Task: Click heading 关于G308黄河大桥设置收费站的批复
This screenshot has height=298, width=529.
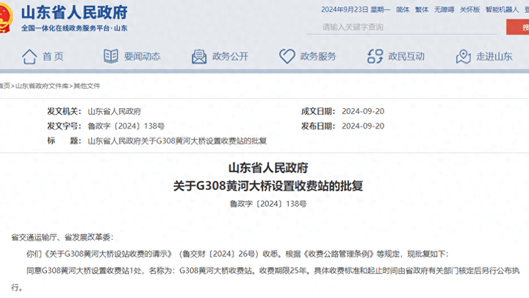Action: point(268,186)
